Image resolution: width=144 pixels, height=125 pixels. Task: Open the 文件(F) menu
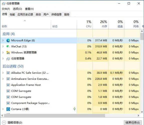(x=6, y=9)
